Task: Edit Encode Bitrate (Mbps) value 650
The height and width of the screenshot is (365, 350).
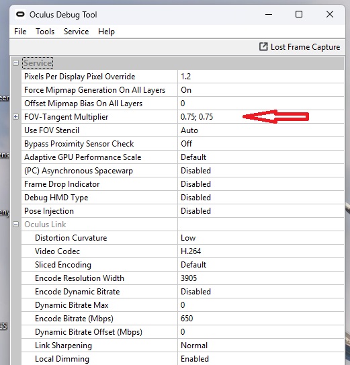Action: click(261, 319)
